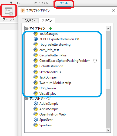
Task: Select cam_info_test add-in name
Action: coord(49,50)
